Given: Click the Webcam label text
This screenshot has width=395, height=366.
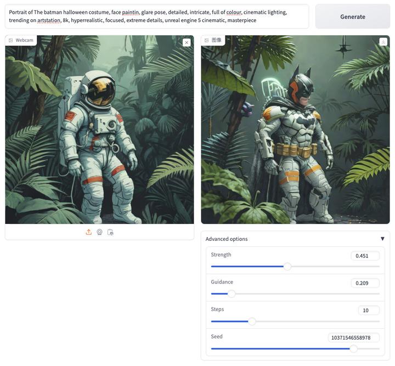Looking at the screenshot, I should pyautogui.click(x=24, y=40).
